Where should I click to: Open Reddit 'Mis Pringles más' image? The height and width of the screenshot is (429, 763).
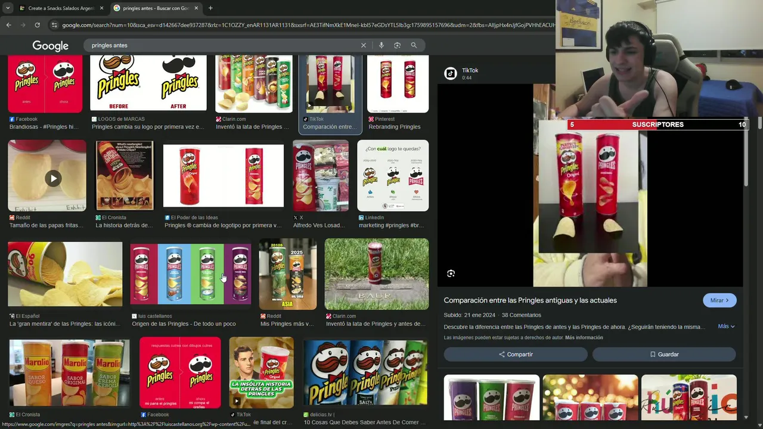pyautogui.click(x=288, y=274)
